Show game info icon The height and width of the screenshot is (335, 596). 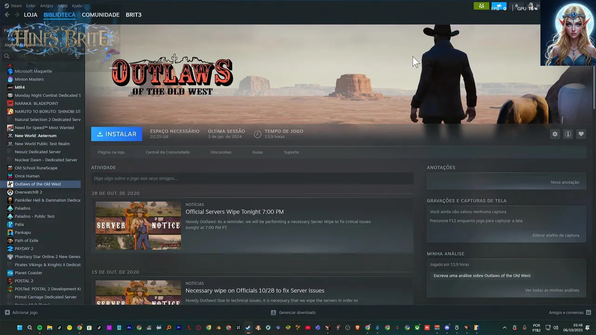pos(568,134)
